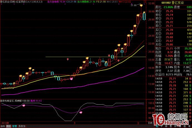Click the 2010年 label on the time axis

click(x=5, y=123)
